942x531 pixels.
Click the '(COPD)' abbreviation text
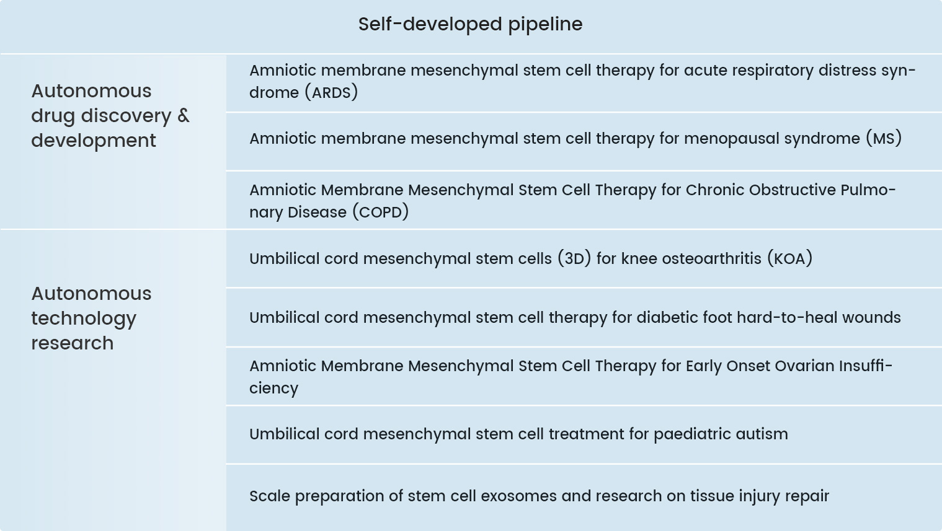point(380,213)
